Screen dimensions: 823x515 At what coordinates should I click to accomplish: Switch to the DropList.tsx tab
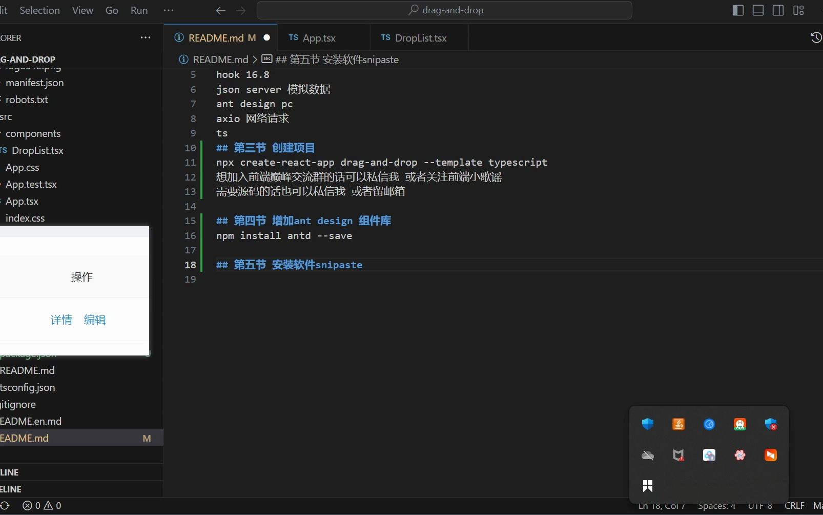[420, 37]
